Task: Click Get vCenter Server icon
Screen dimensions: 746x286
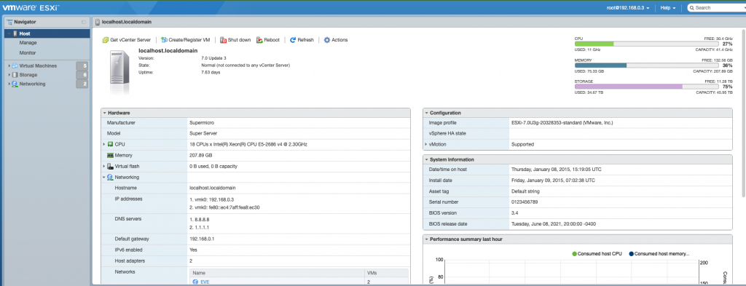Action: [x=105, y=40]
